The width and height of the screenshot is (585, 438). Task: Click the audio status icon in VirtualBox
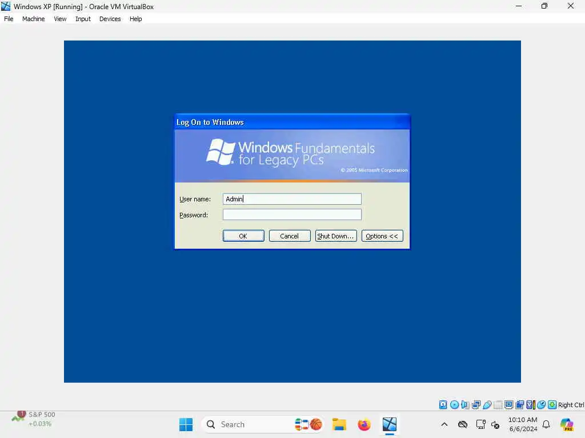click(x=465, y=404)
